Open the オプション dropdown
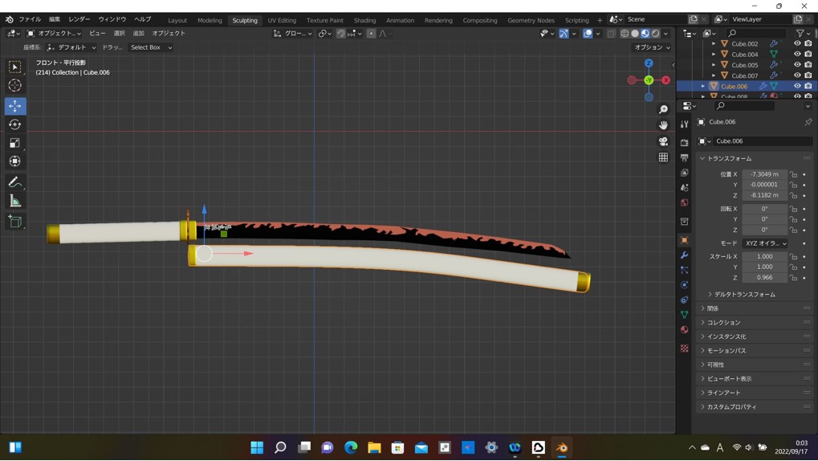Screen dimensions: 818x461 tap(652, 47)
